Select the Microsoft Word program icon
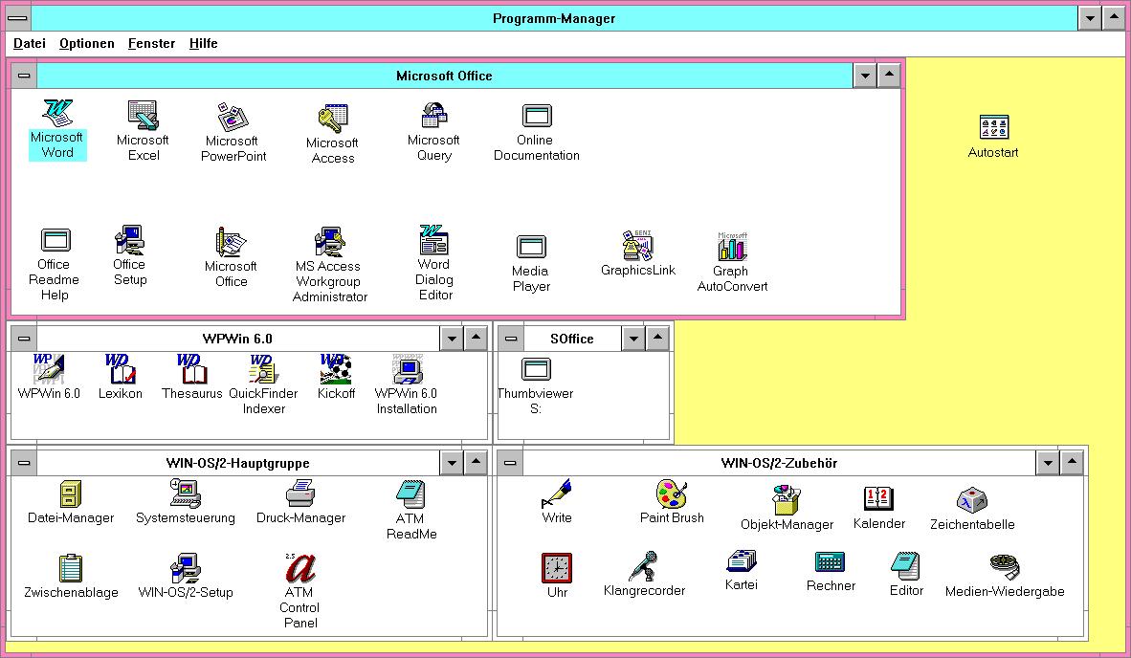The image size is (1131, 658). pos(57,113)
